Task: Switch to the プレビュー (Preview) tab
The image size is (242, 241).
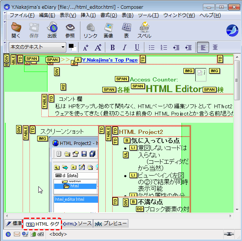Action: [111, 223]
